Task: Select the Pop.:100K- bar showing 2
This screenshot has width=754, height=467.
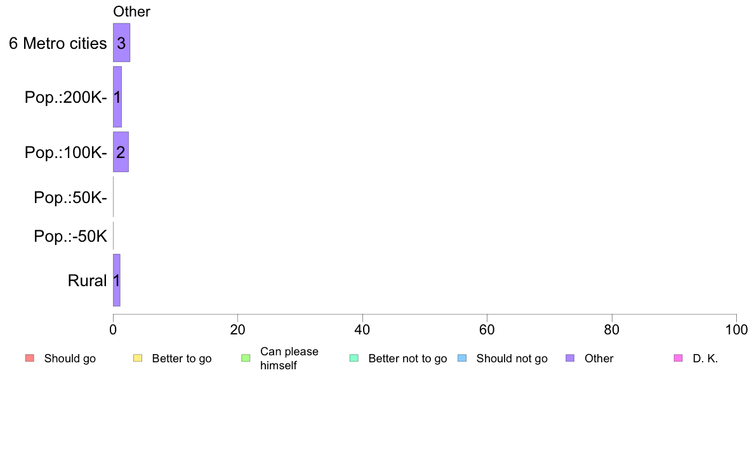Action: 121,152
